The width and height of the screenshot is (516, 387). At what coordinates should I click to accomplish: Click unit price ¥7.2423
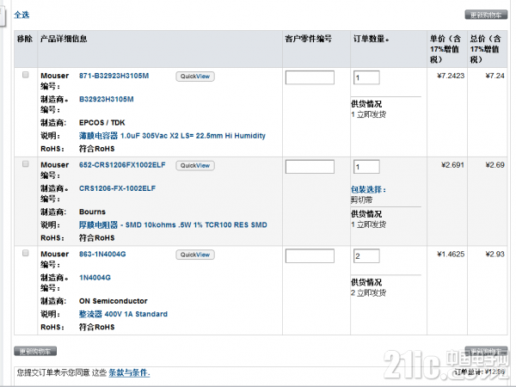[451, 76]
